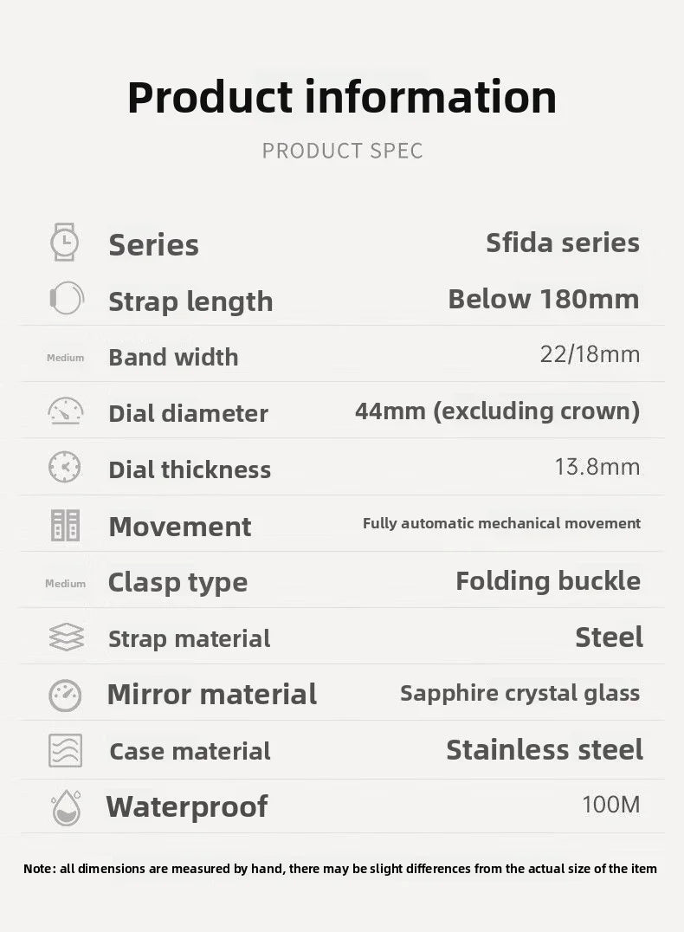Click the clock icon beside Dial thickness
Viewport: 684px width, 932px height.
(65, 467)
